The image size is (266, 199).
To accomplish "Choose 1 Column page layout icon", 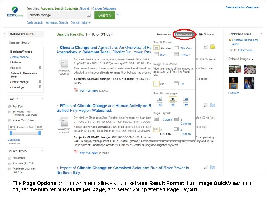I will coord(156,119).
